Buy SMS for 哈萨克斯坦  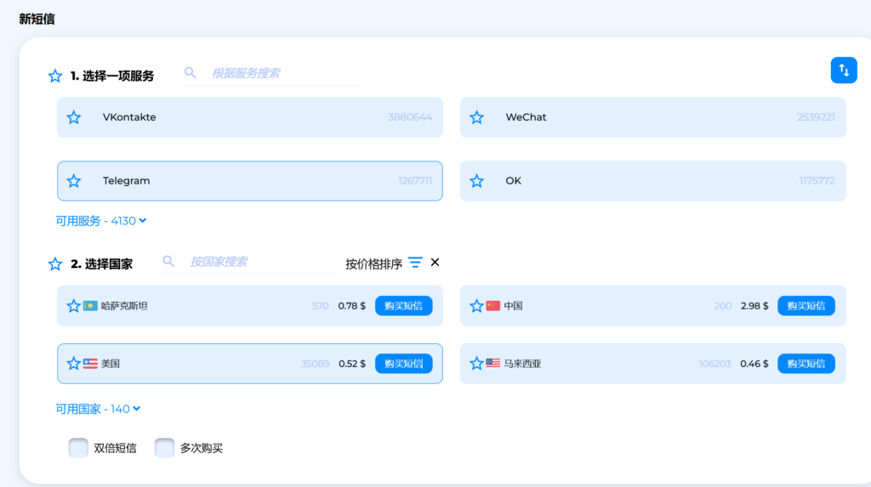pyautogui.click(x=404, y=306)
